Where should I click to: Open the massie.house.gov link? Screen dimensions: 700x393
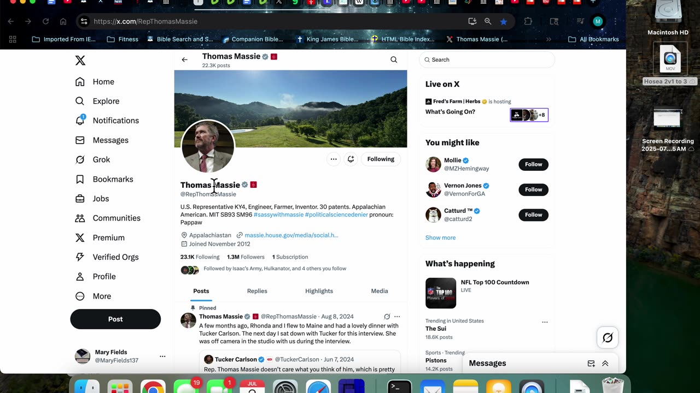(x=291, y=235)
